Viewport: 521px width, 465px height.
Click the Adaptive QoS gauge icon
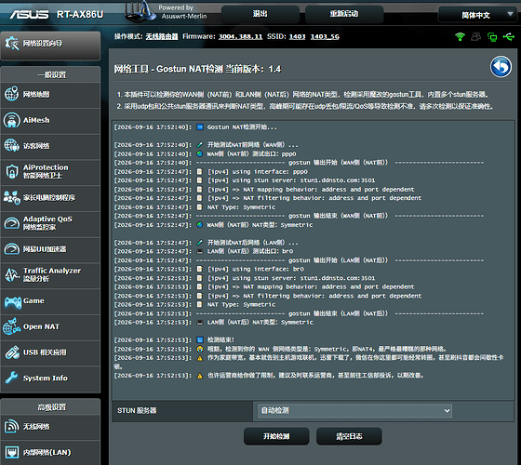tap(11, 223)
